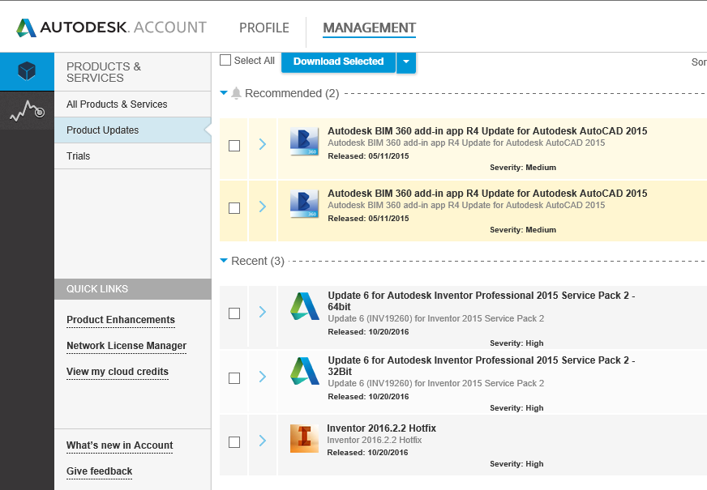Open the Download Selected dropdown arrow
This screenshot has width=707, height=490.
point(406,62)
